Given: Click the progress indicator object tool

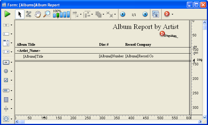Looking at the screenshot, I should pos(6,91).
